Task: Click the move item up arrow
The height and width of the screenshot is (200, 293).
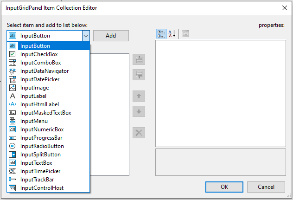Action: coord(139,97)
